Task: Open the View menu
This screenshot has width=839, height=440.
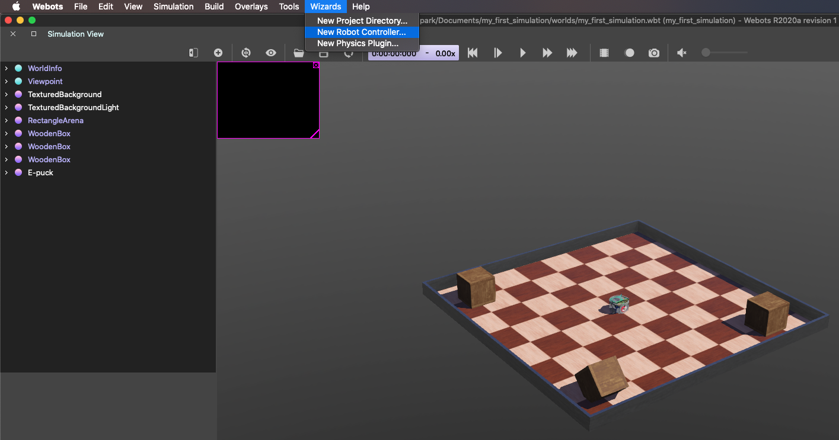Action: tap(133, 7)
